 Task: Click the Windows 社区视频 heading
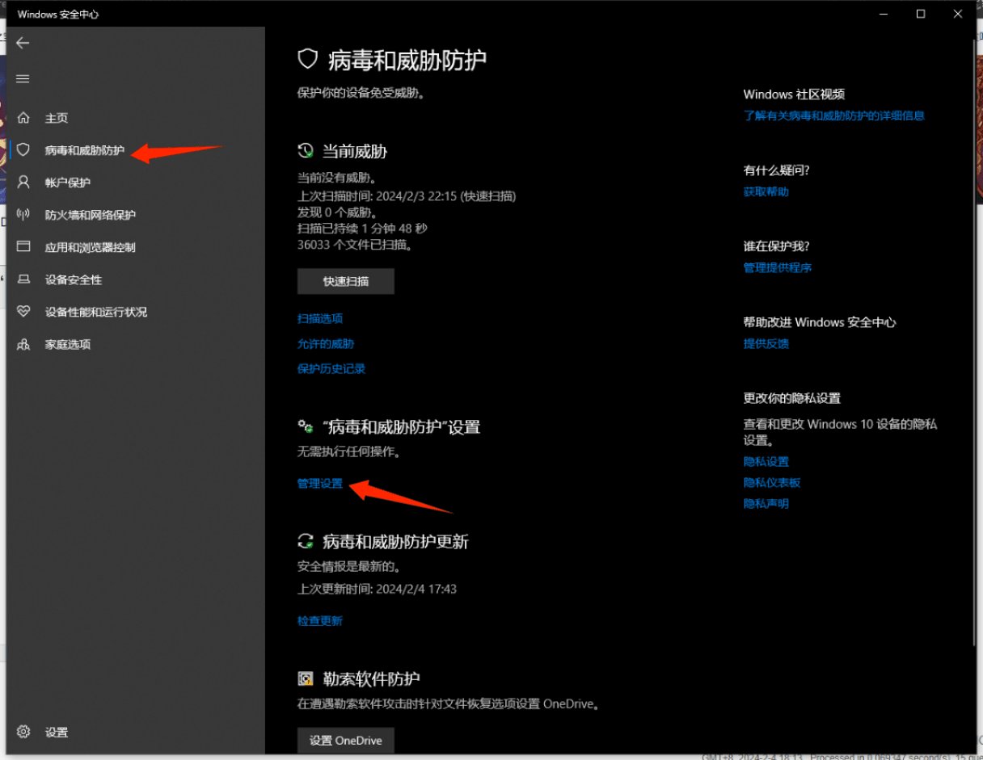coord(794,94)
